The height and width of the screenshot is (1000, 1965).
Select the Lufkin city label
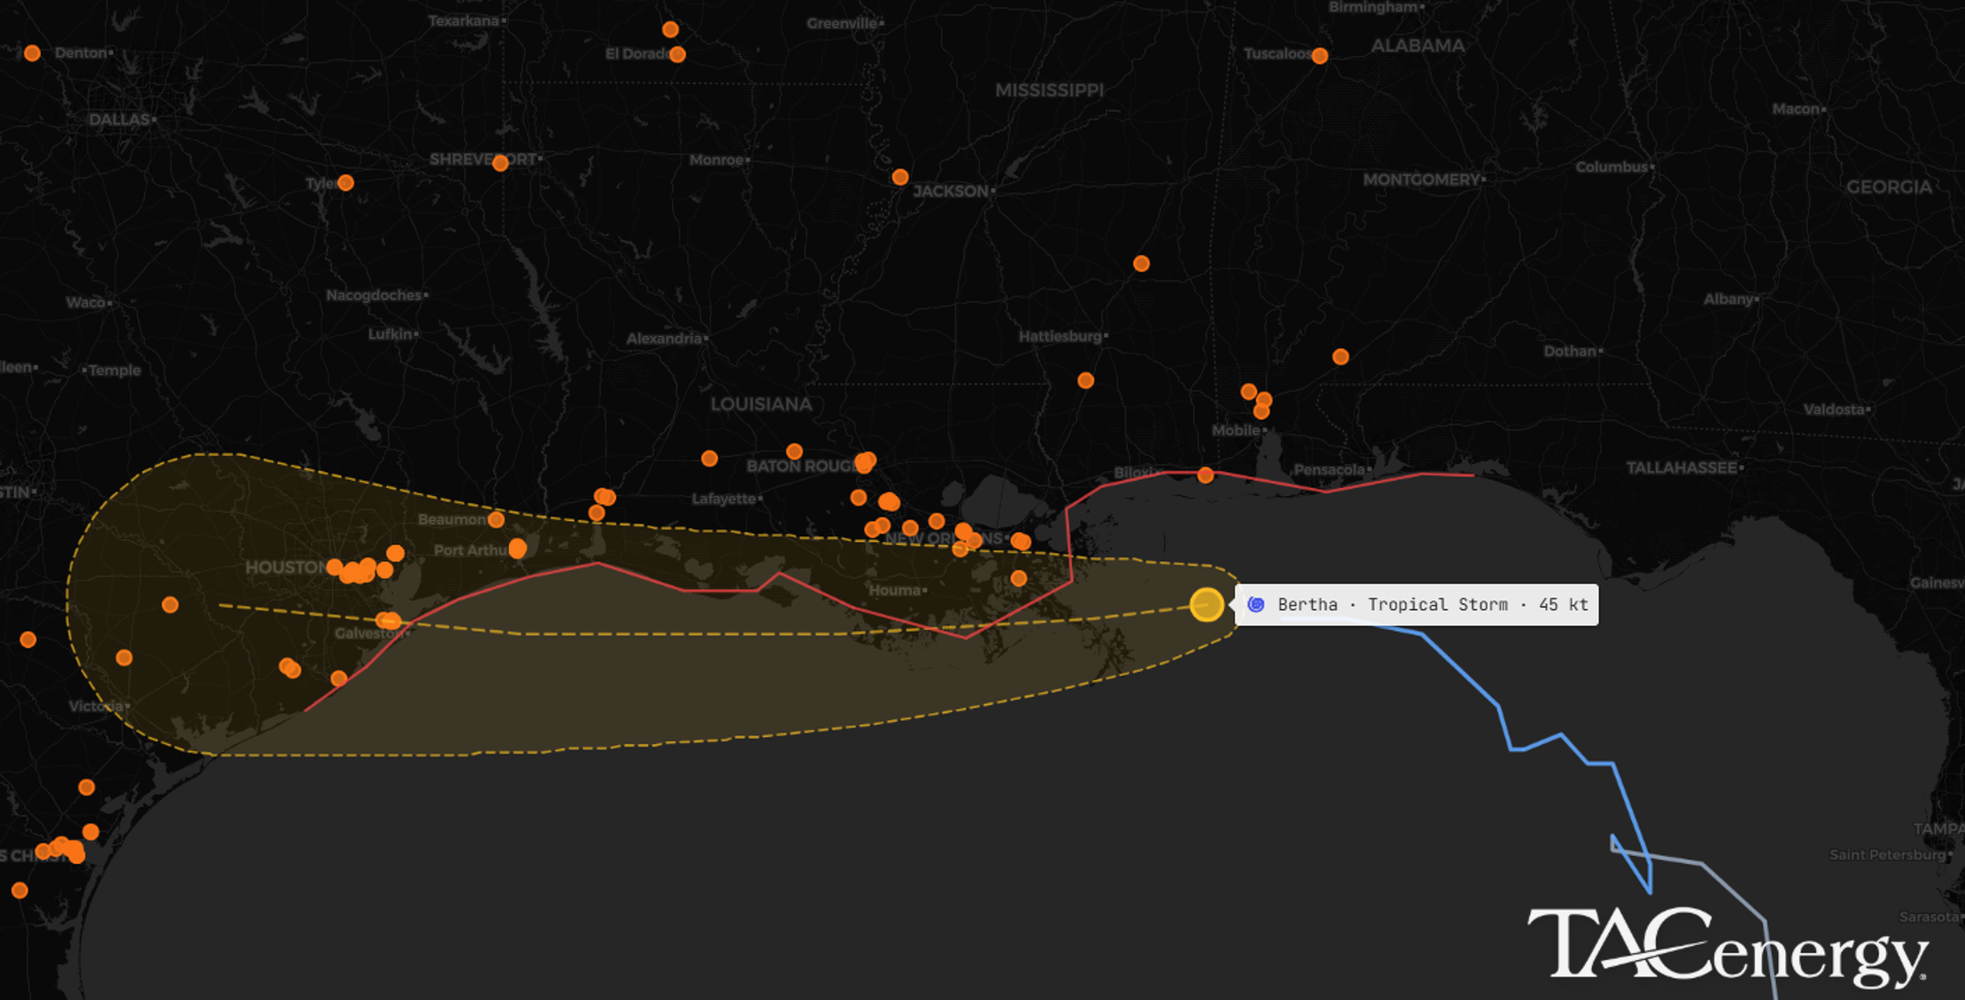[x=390, y=334]
